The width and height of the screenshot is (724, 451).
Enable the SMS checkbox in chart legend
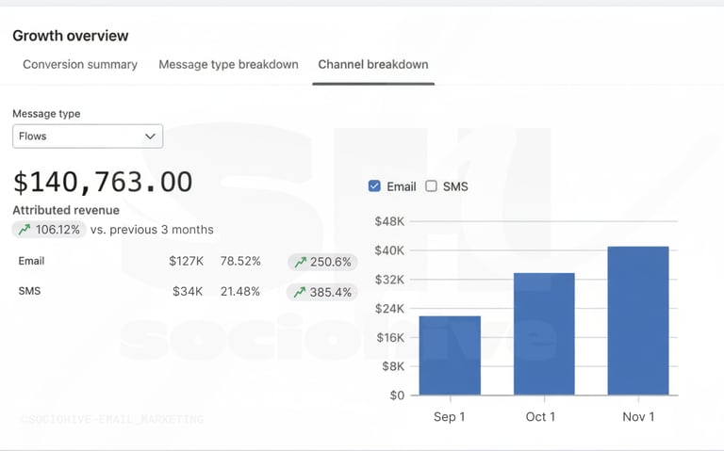(x=431, y=186)
